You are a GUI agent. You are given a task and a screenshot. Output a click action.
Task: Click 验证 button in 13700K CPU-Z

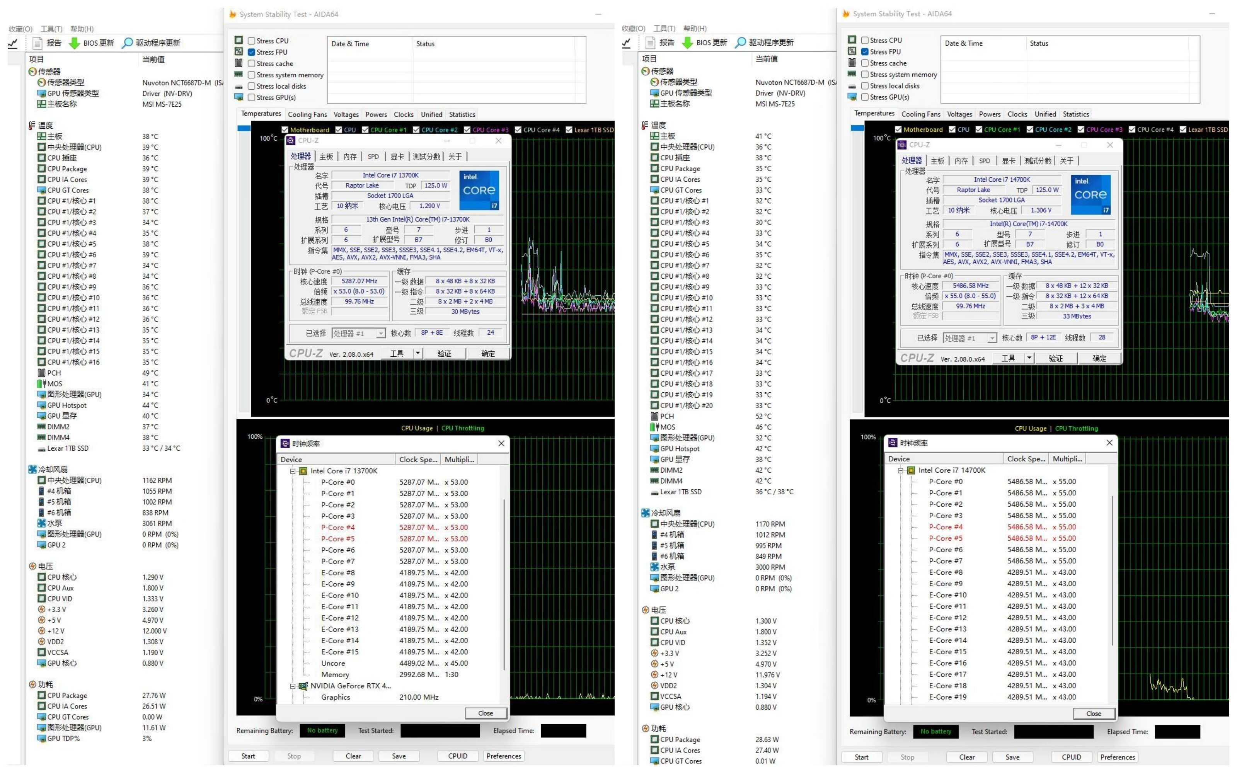tap(444, 354)
